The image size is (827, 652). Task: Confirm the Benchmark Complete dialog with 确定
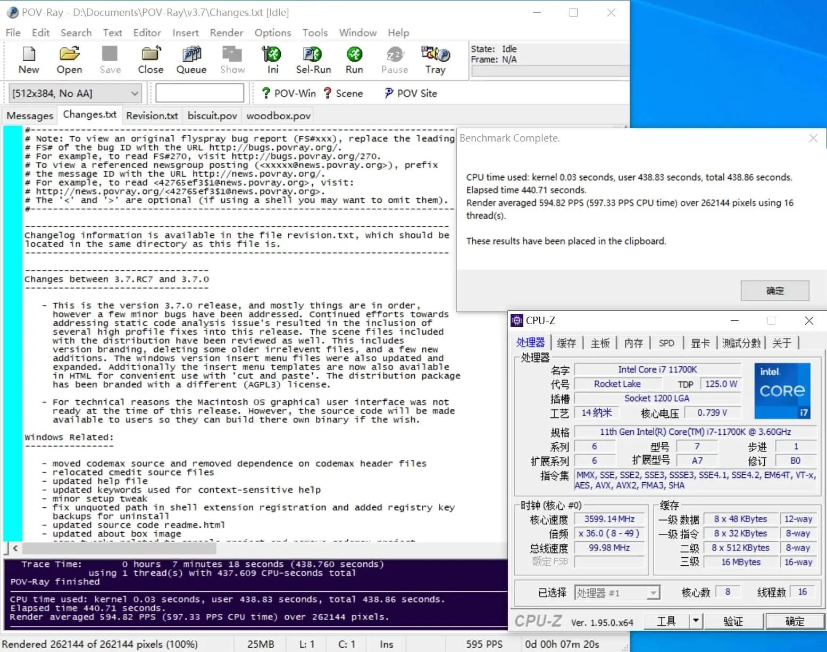[x=775, y=291]
